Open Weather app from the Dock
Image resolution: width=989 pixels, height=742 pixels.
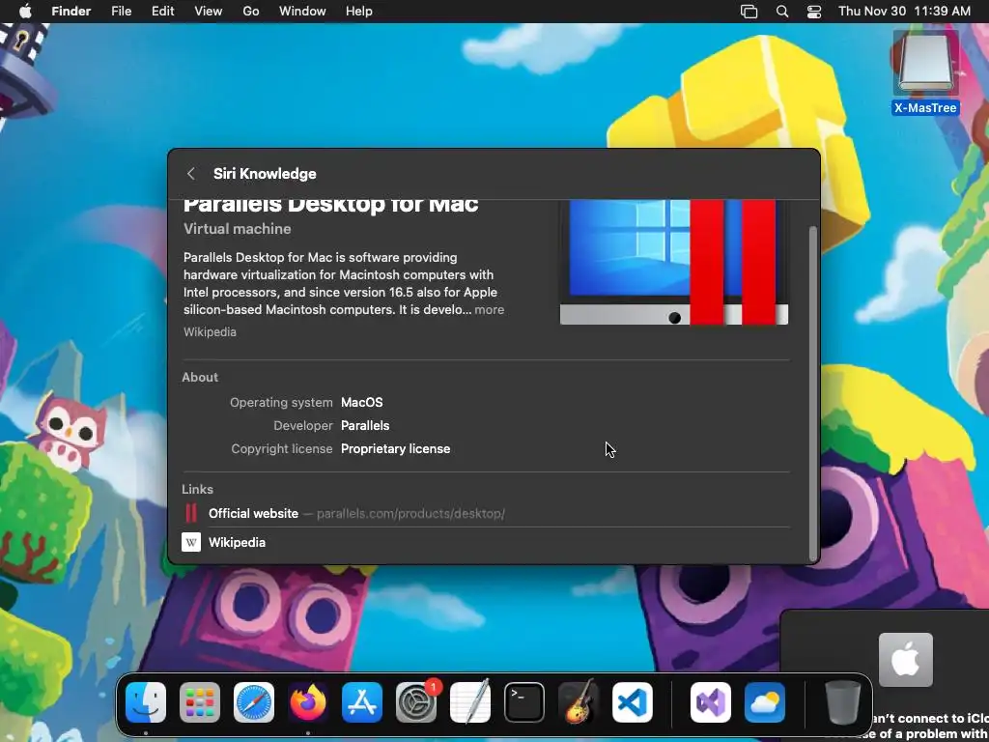(x=765, y=702)
